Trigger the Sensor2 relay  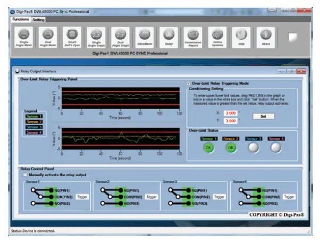(x=151, y=197)
